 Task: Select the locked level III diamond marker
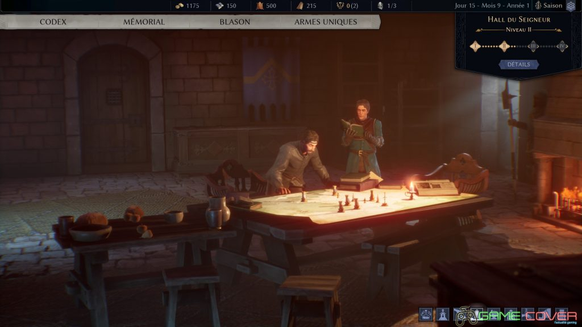pos(533,47)
